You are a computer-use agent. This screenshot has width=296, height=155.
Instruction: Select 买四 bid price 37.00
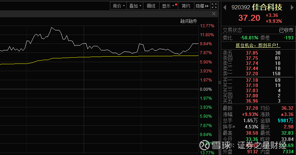coord(252,96)
